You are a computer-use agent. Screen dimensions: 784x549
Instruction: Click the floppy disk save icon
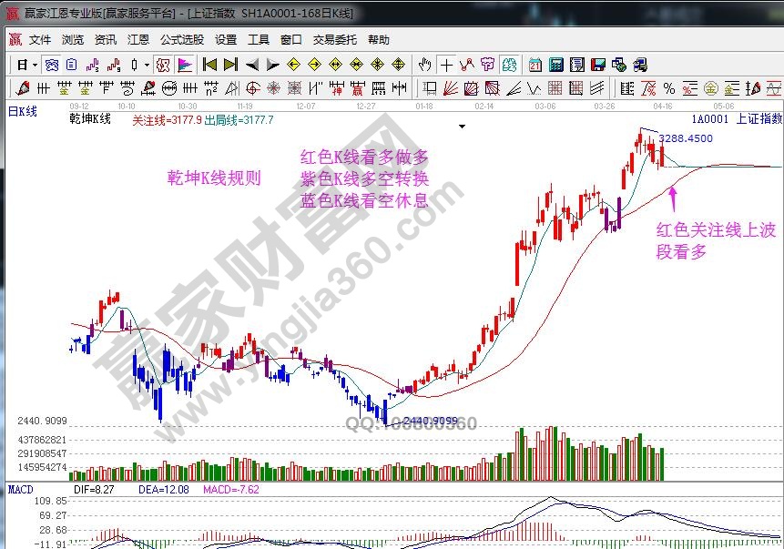(x=597, y=65)
